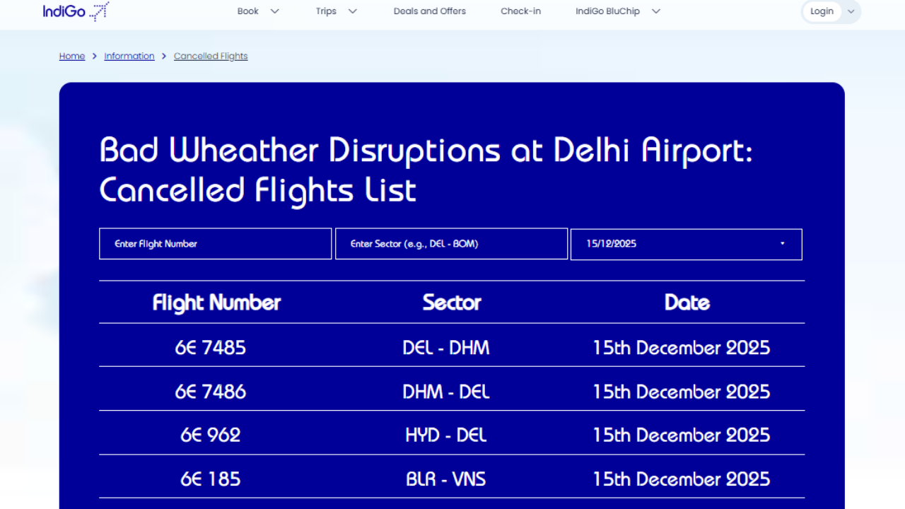The height and width of the screenshot is (509, 905).
Task: Go to Check-in page
Action: click(521, 11)
